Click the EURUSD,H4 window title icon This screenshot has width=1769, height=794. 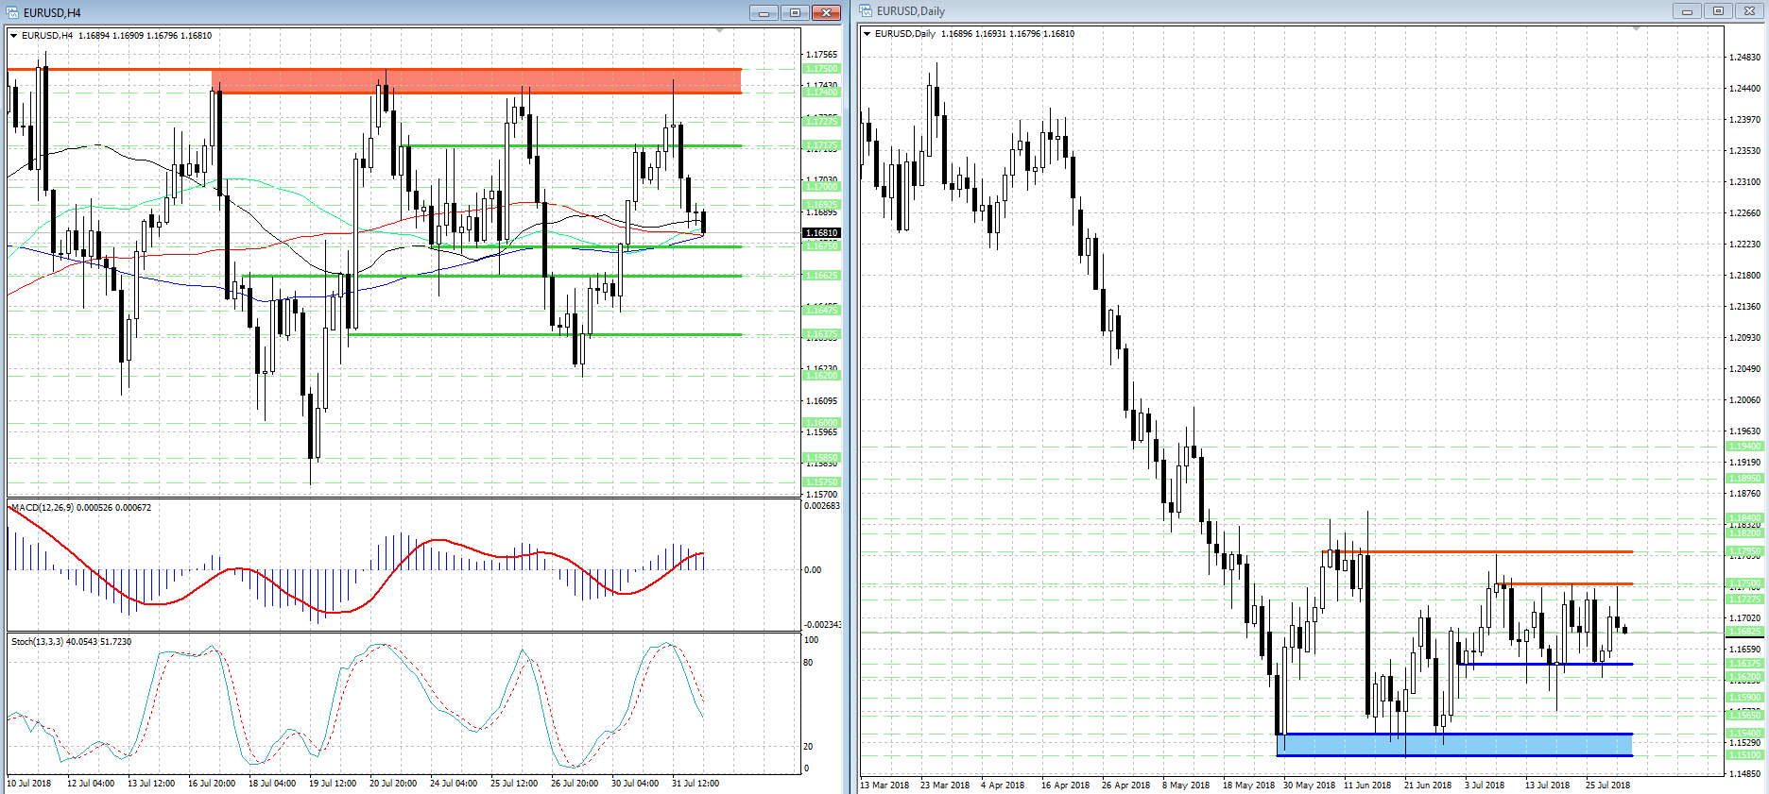pyautogui.click(x=12, y=12)
